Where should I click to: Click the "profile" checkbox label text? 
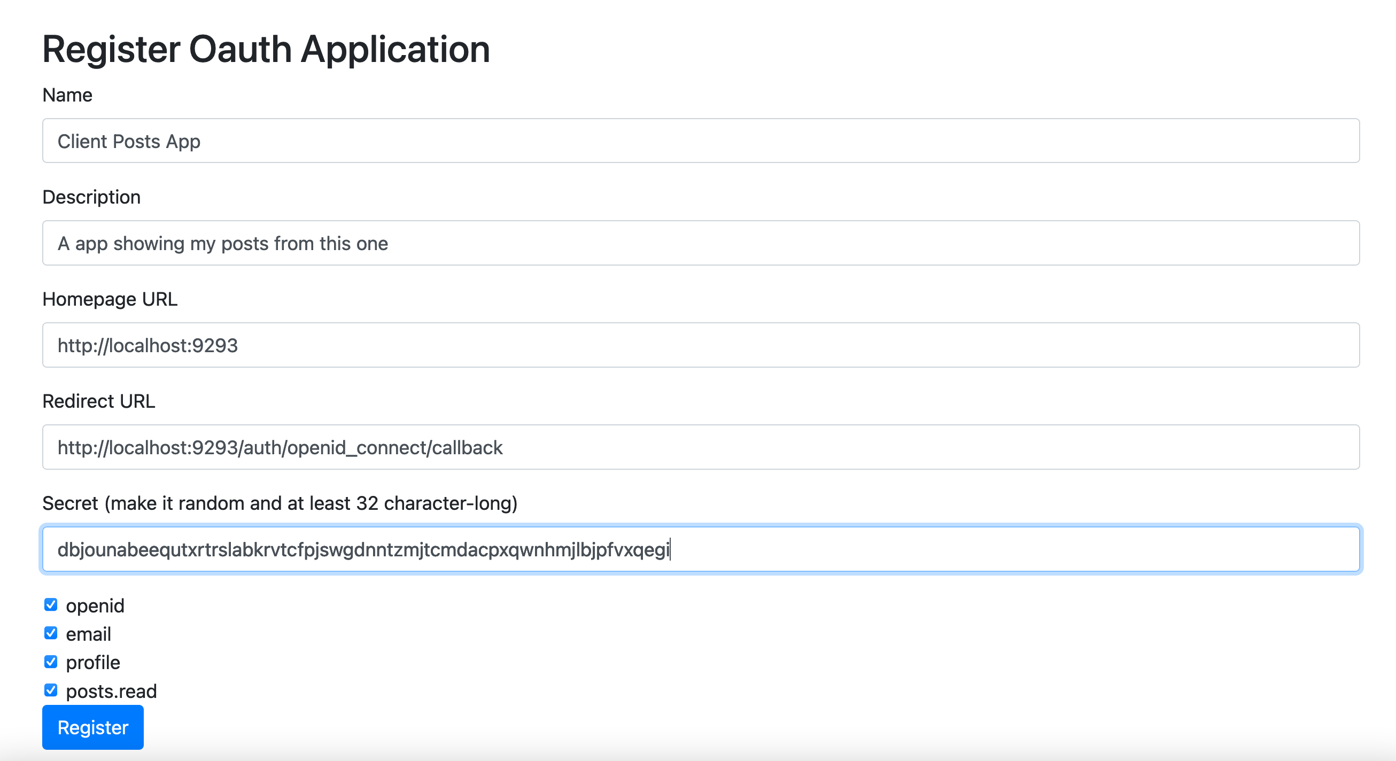click(92, 662)
